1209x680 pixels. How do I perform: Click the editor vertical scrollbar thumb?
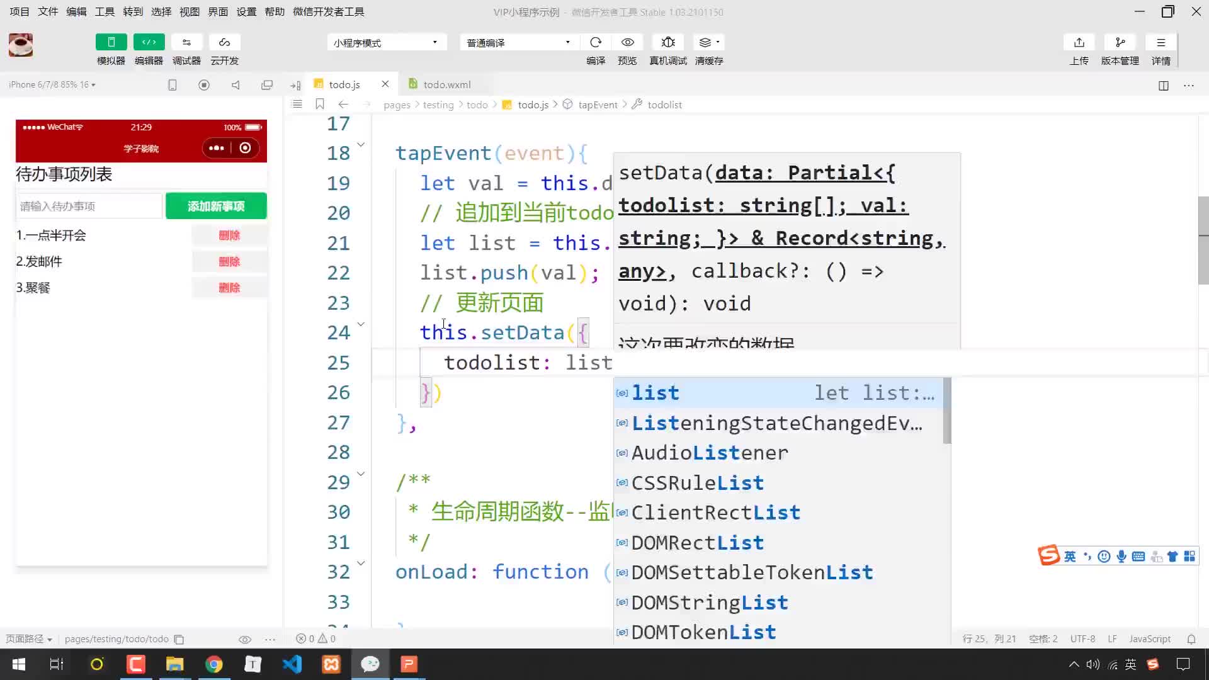tap(1203, 241)
